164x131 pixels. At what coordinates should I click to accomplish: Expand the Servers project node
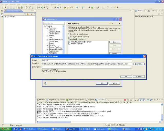[5, 17]
